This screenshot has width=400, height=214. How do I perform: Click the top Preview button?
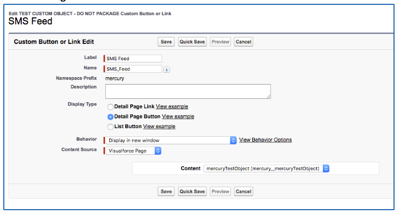tap(221, 42)
